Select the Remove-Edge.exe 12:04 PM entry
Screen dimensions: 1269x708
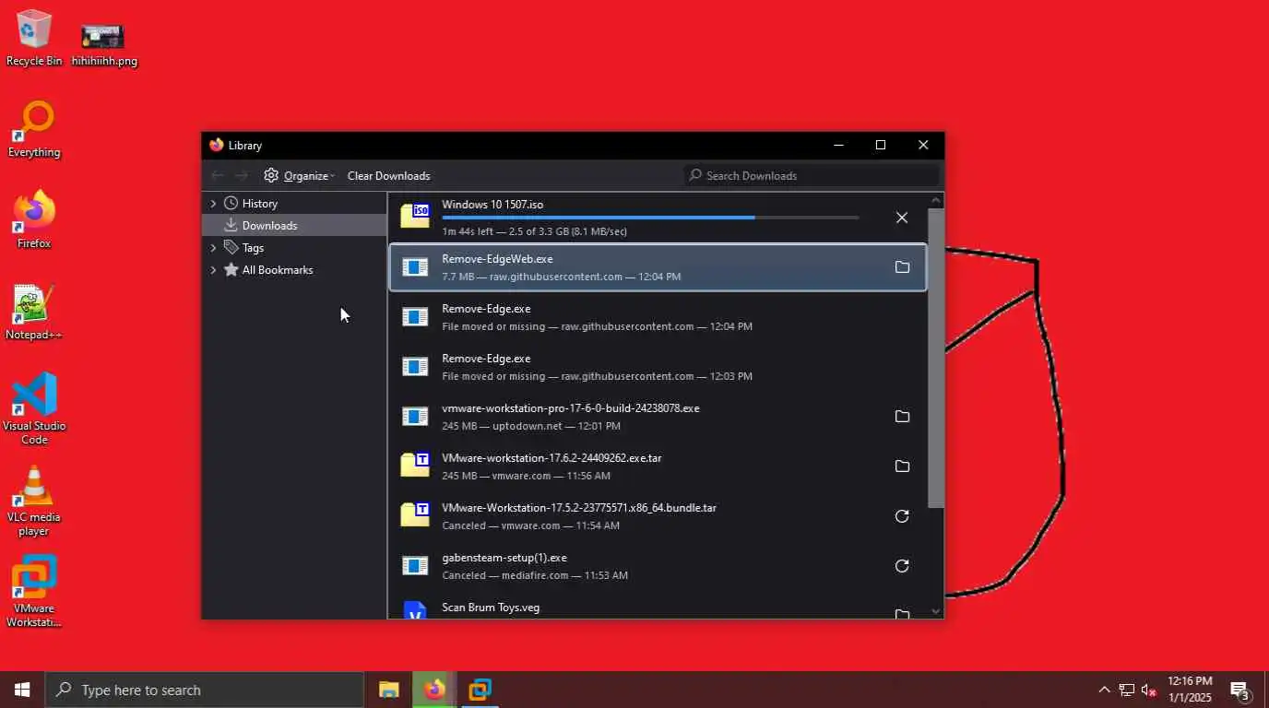coord(658,317)
